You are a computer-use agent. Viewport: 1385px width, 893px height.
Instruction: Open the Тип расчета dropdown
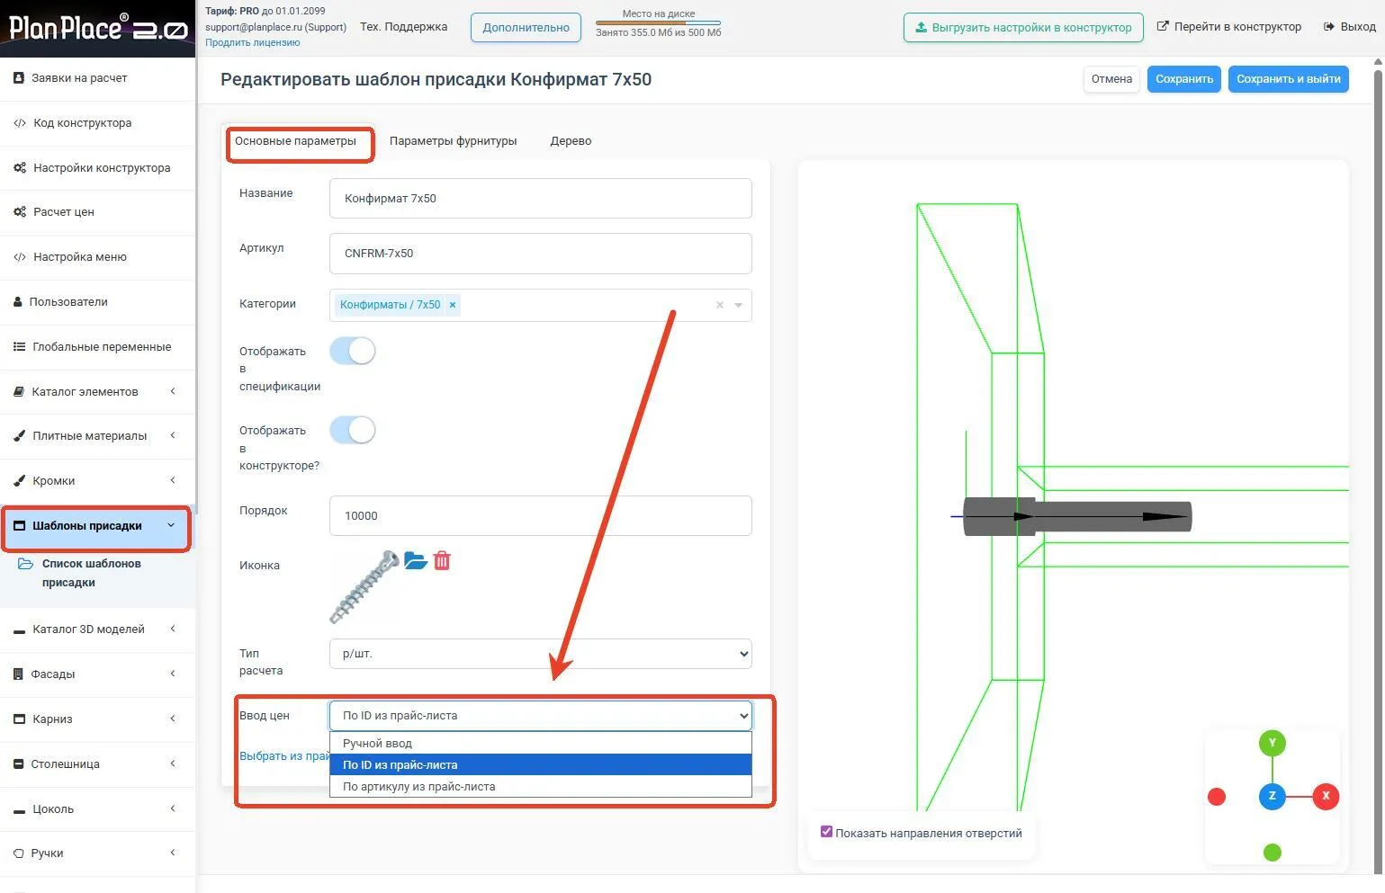pyautogui.click(x=540, y=654)
